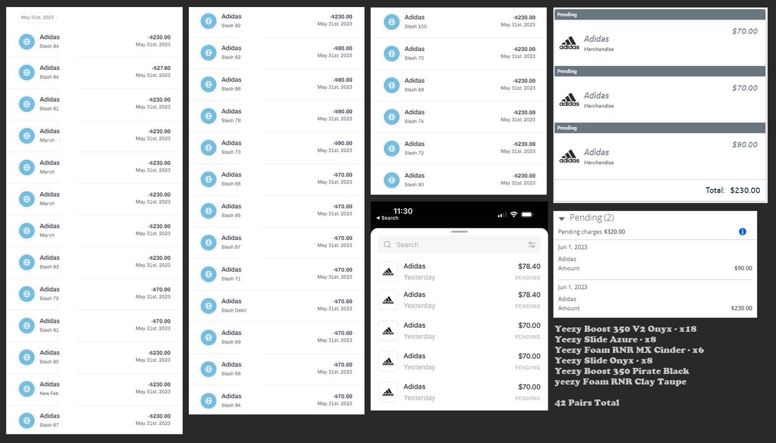Click the 'Slash 100' label

[x=416, y=27]
